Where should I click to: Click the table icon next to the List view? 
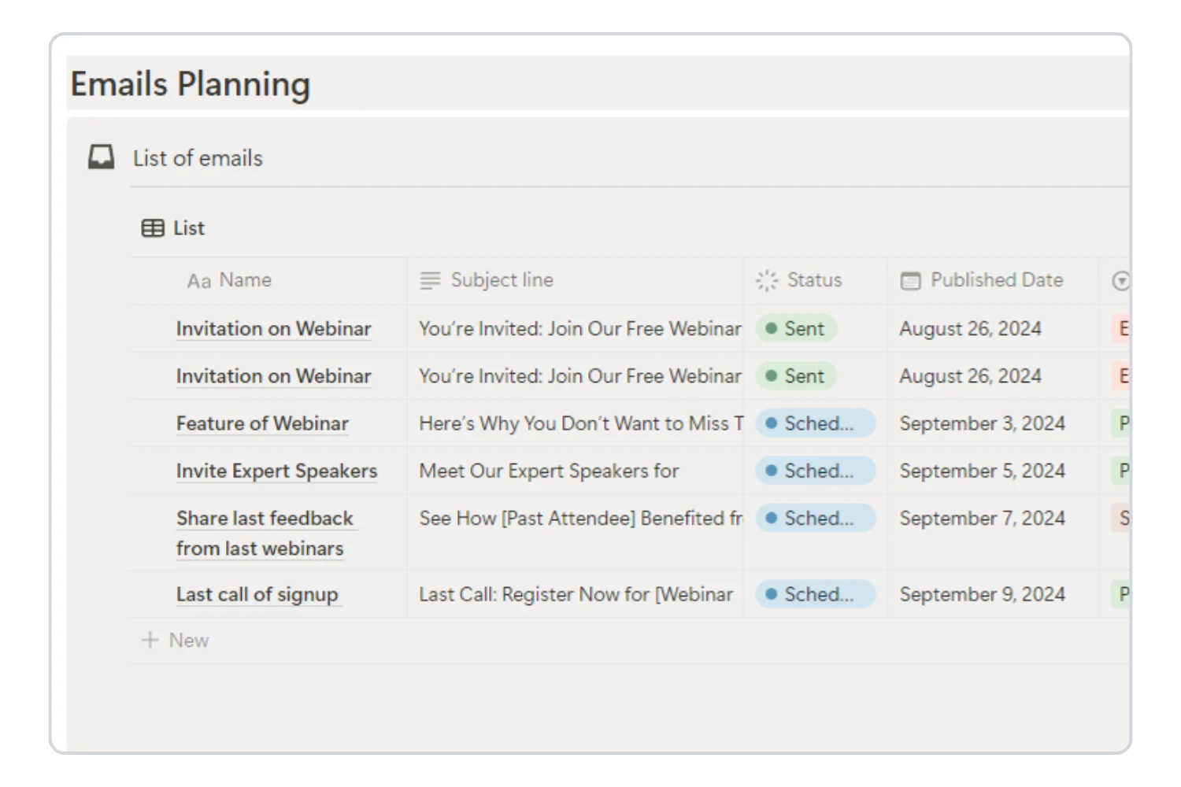pyautogui.click(x=151, y=227)
